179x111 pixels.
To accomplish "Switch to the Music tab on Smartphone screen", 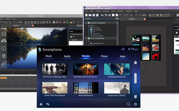I will coord(49,56).
